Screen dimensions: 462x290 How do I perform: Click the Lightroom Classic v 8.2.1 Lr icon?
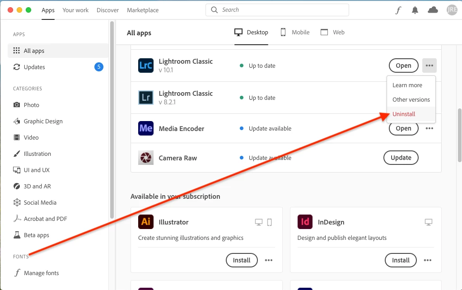click(x=146, y=98)
